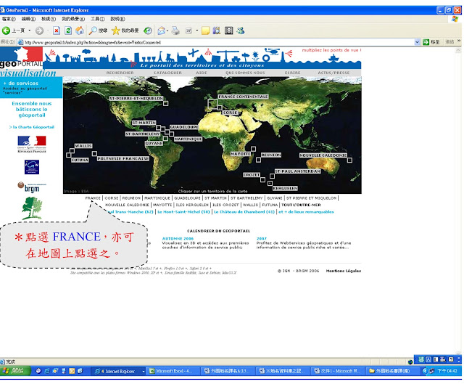Screen dimensions: 464x387
Task: Open Favorites with the star icon
Action: (125, 30)
